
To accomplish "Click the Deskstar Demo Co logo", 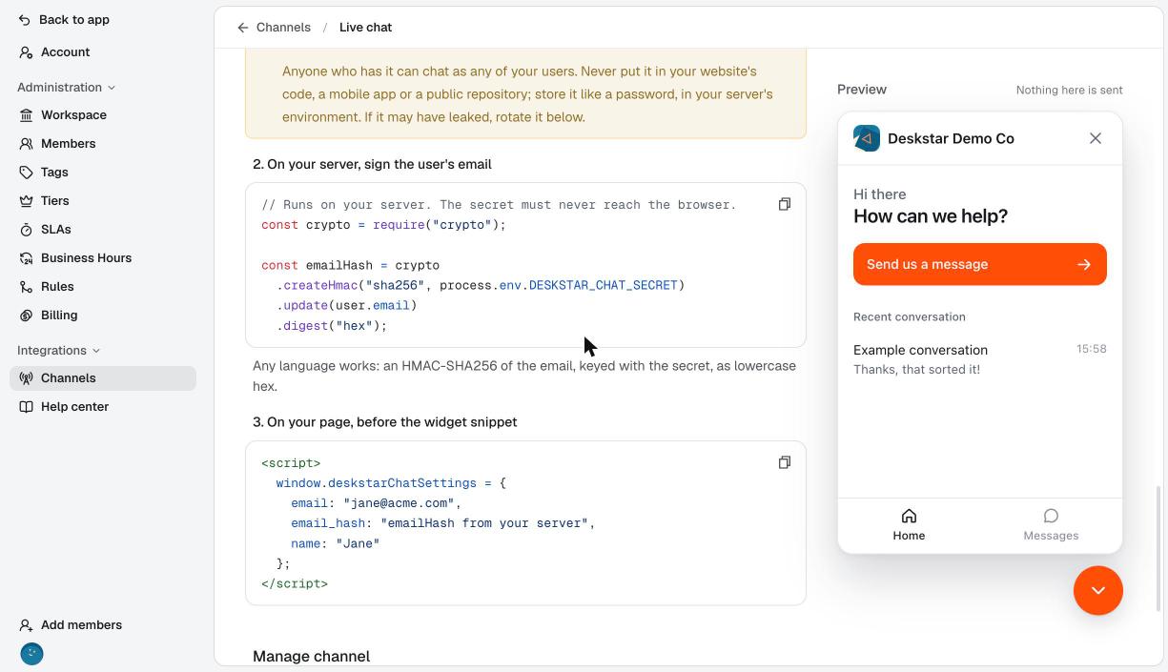I will pyautogui.click(x=867, y=138).
